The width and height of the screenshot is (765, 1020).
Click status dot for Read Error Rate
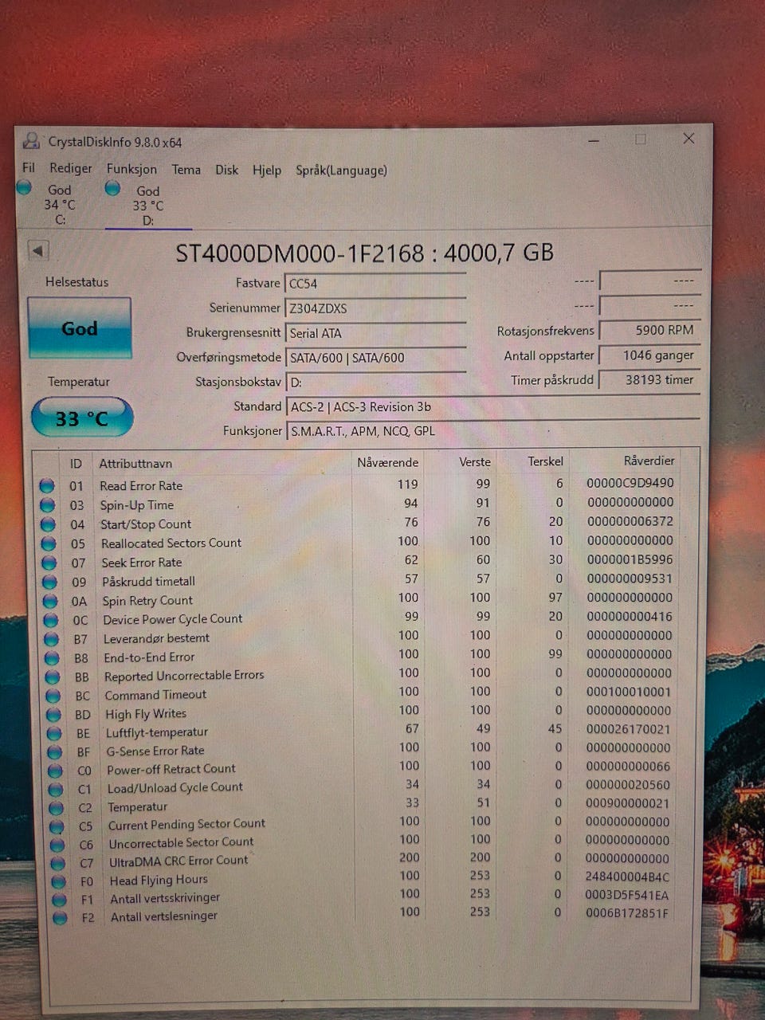click(x=46, y=485)
